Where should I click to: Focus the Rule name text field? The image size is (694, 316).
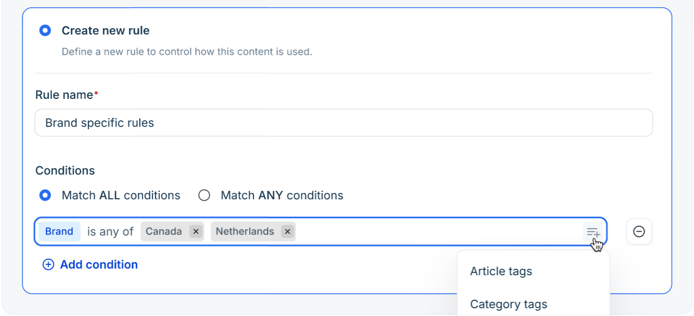[x=344, y=123]
